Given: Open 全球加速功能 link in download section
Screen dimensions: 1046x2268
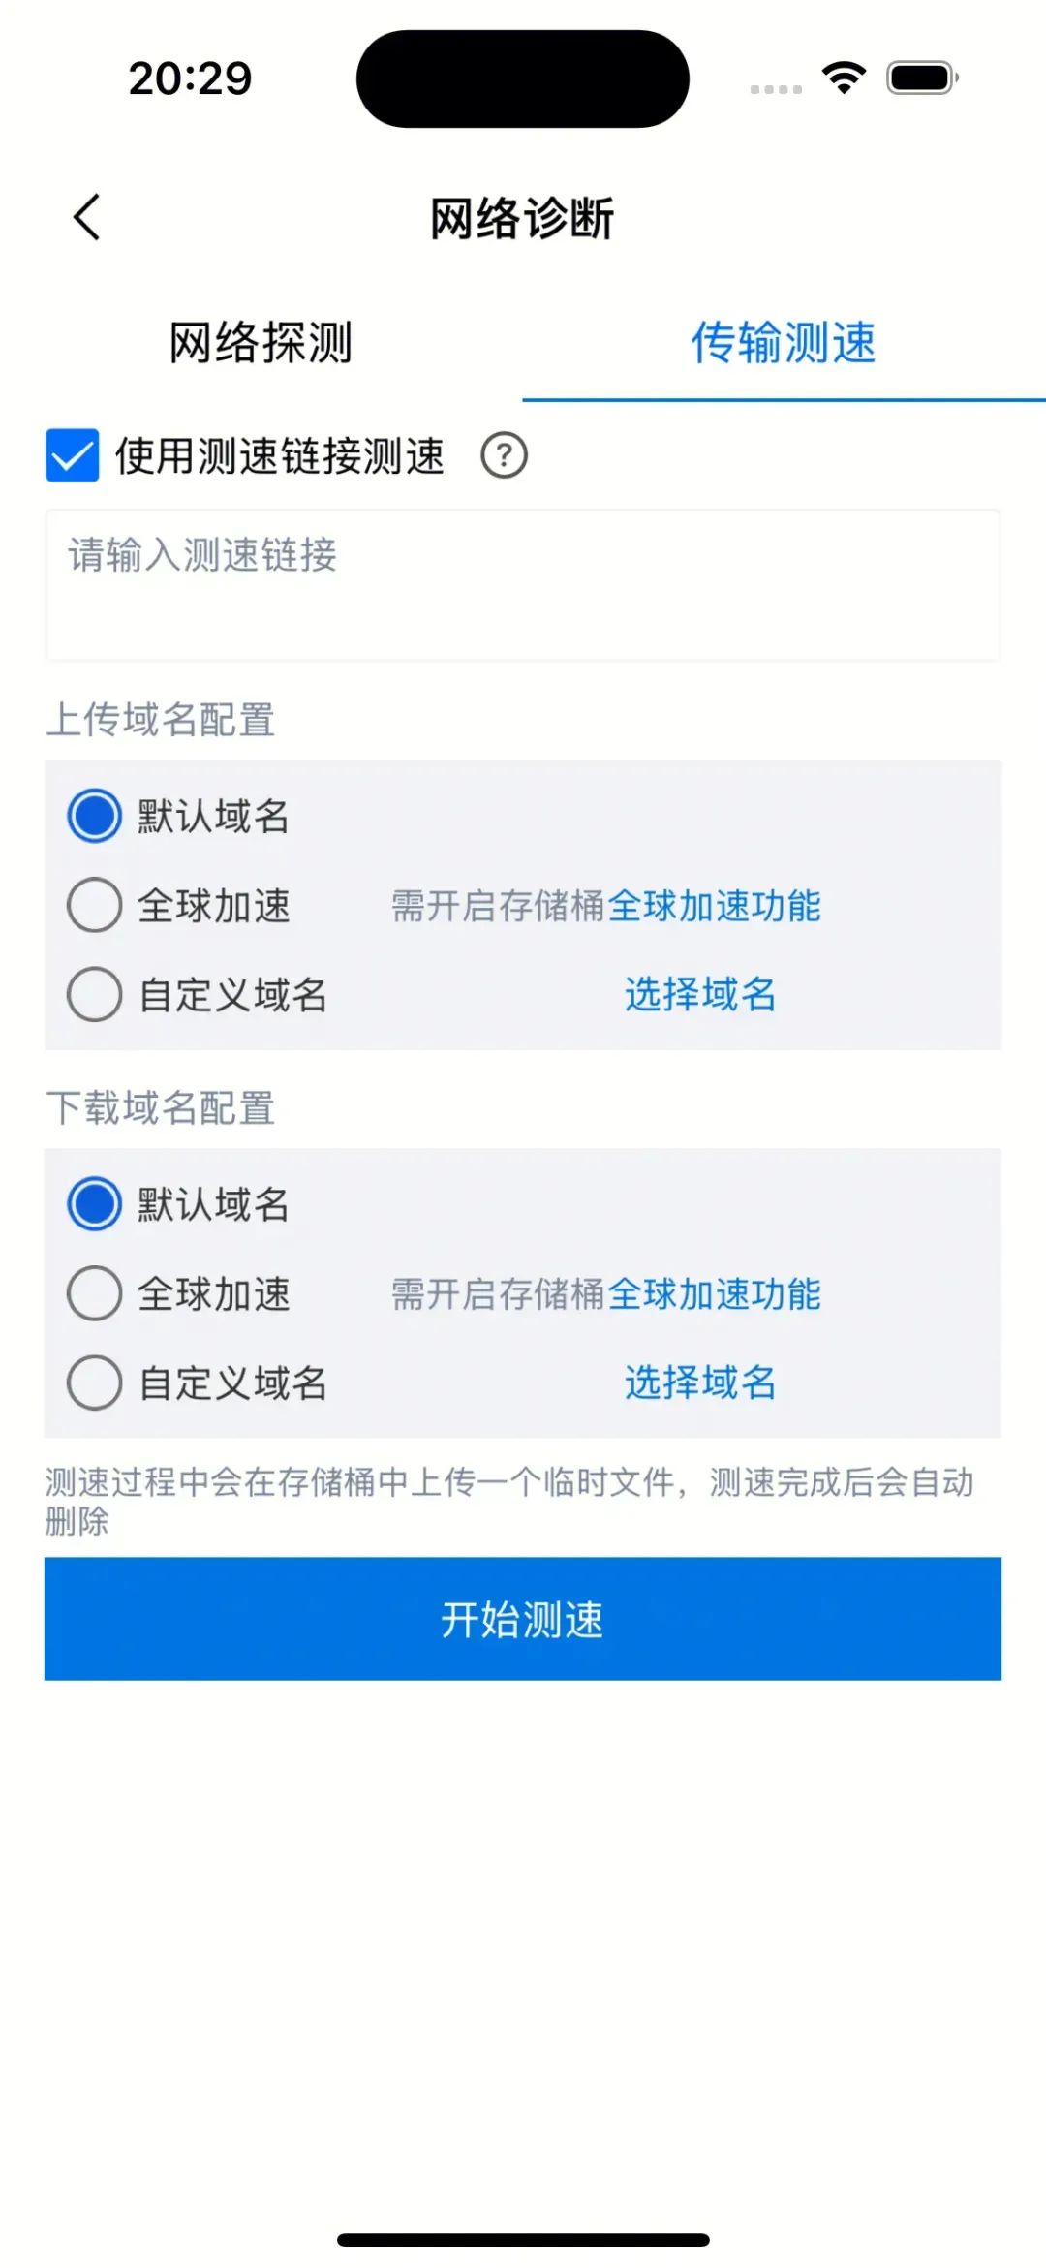Looking at the screenshot, I should (715, 1294).
